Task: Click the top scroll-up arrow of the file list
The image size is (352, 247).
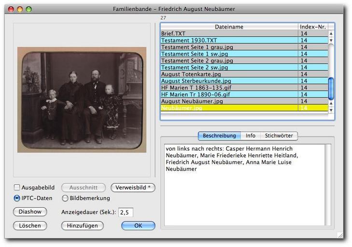Action: click(x=331, y=33)
